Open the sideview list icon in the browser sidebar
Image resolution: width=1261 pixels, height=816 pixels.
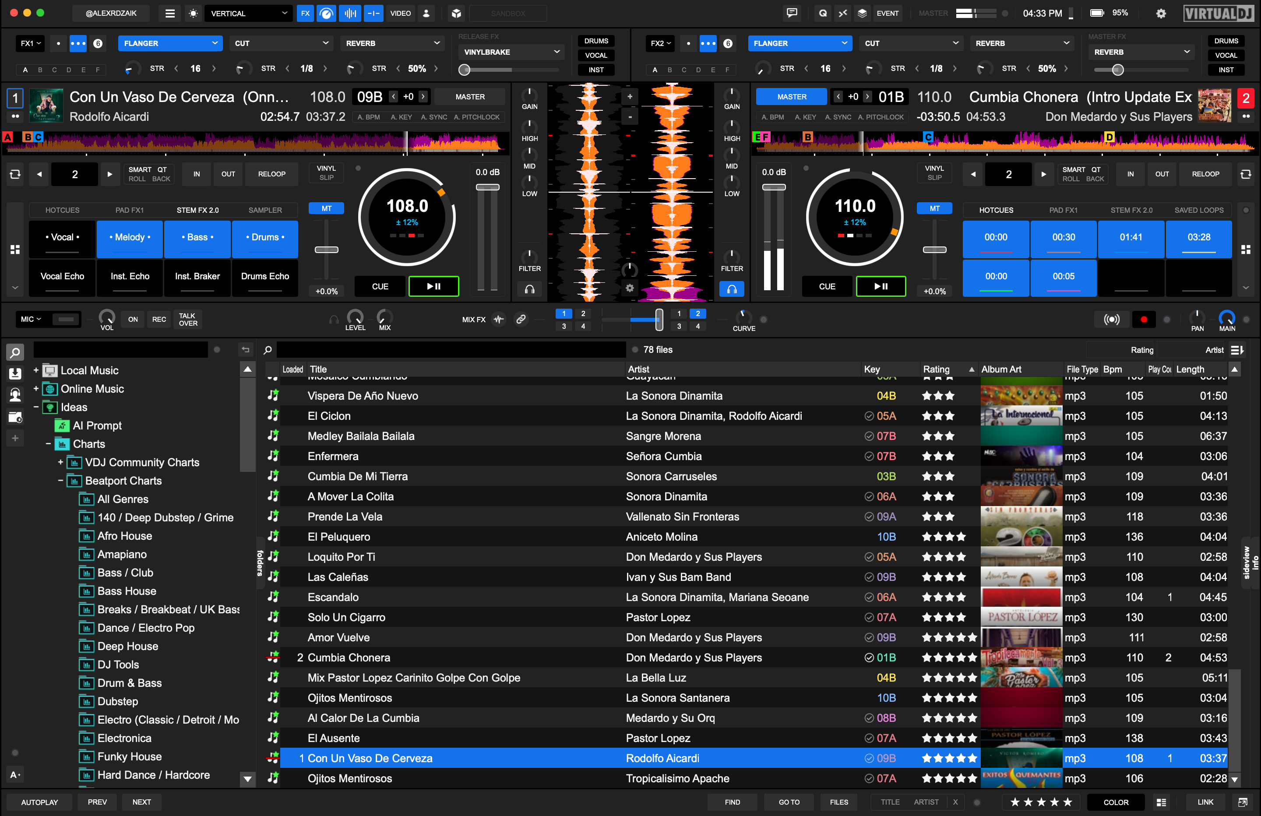(15, 373)
